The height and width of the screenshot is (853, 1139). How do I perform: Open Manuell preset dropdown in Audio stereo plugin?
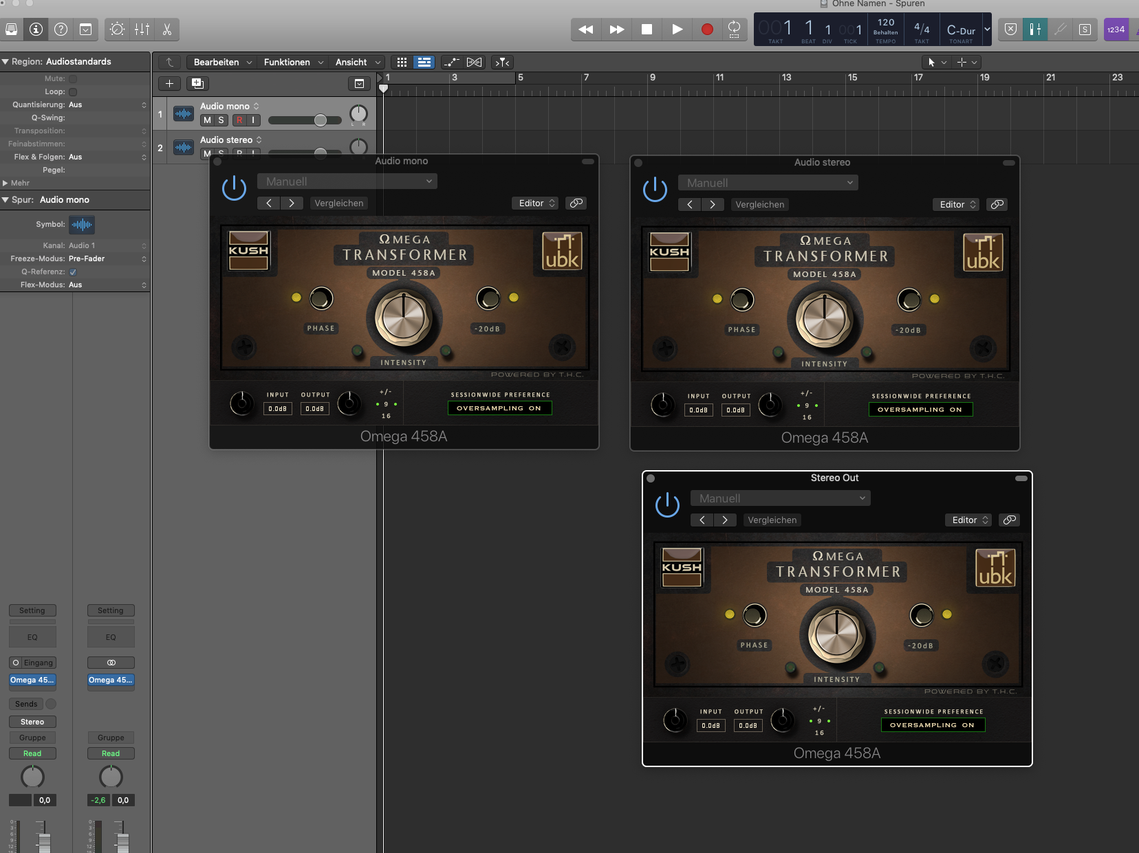click(x=768, y=183)
